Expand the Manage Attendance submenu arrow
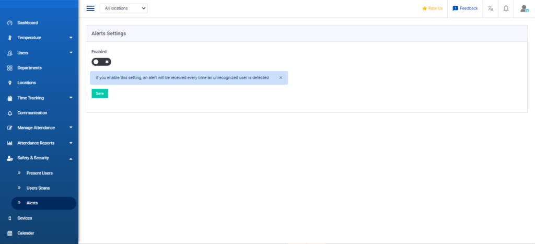Image resolution: width=535 pixels, height=244 pixels. (71, 128)
